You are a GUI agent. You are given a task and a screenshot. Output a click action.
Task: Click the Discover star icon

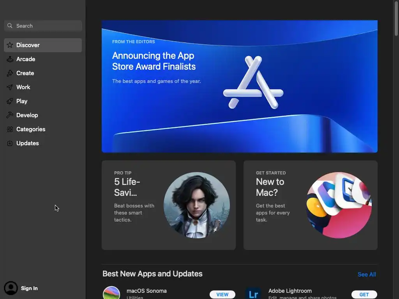(10, 45)
